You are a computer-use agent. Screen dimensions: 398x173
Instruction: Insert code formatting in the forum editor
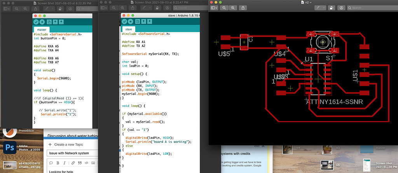pos(86,163)
